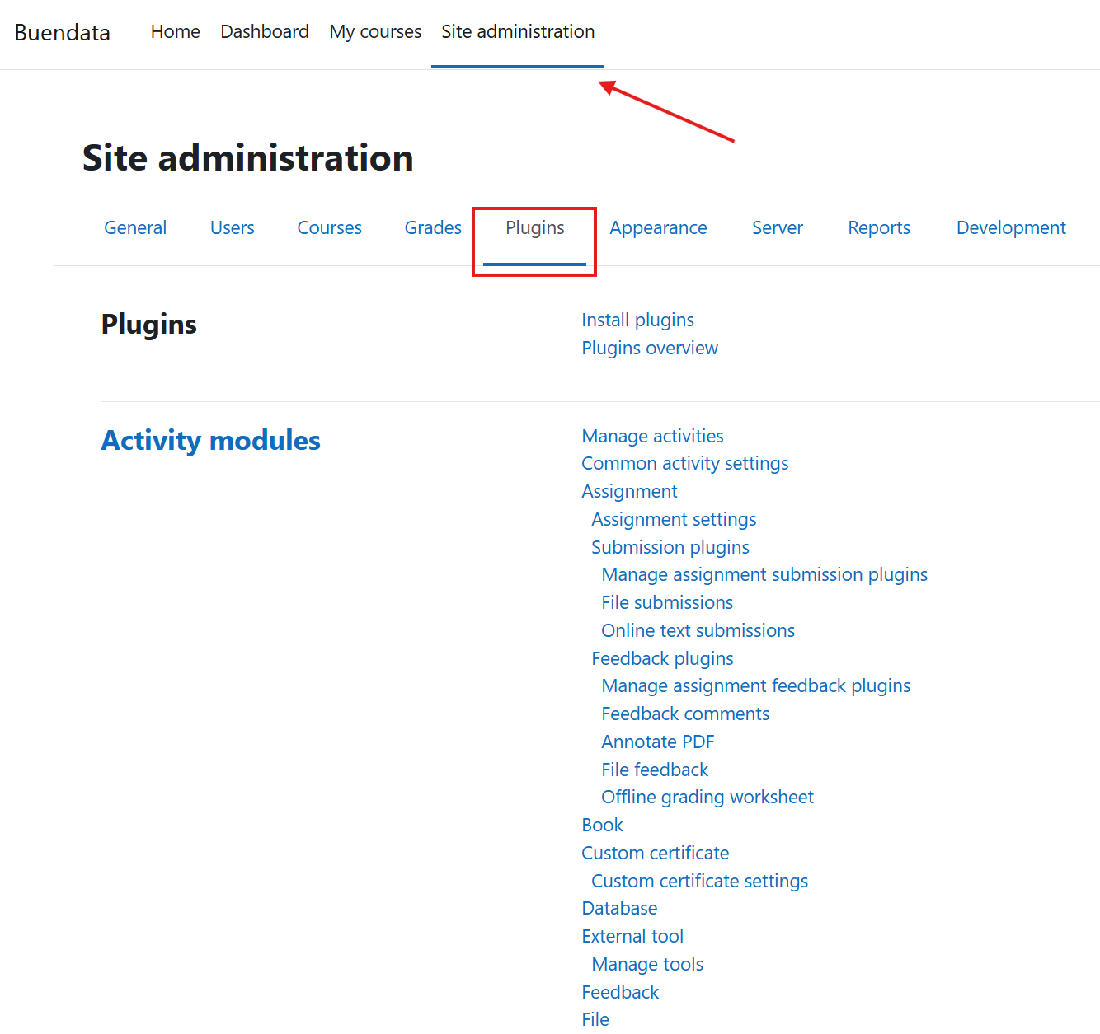Screen dimensions: 1100x1034
Task: Switch to the General tab
Action: click(134, 227)
